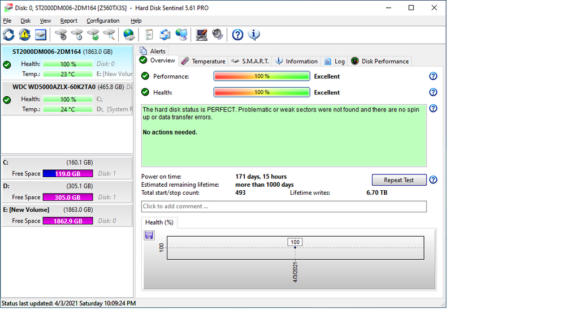
Task: Click the green check icon beside Performance
Action: click(145, 76)
